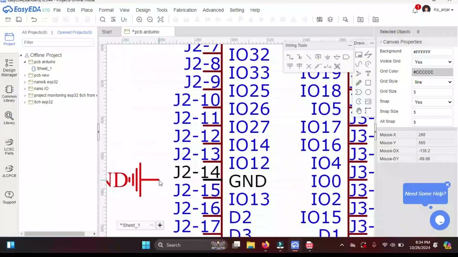The height and width of the screenshot is (257, 458).
Task: Click the Need Some Help bubble
Action: click(x=425, y=194)
